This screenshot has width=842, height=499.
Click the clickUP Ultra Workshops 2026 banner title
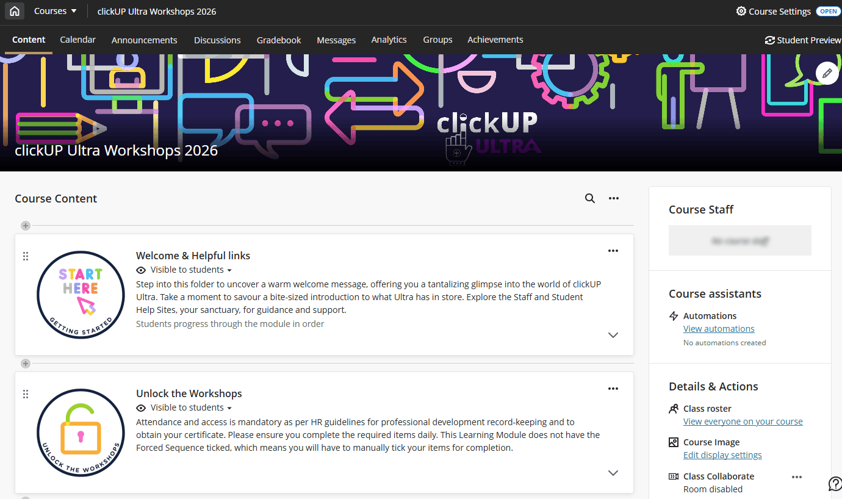click(116, 150)
